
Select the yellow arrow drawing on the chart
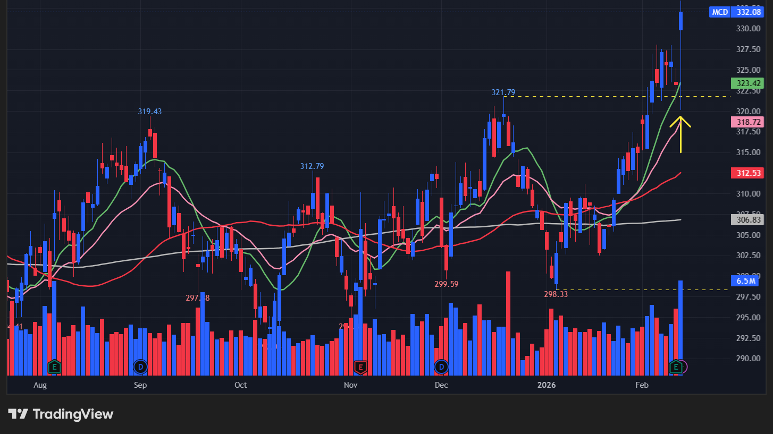[x=682, y=135]
